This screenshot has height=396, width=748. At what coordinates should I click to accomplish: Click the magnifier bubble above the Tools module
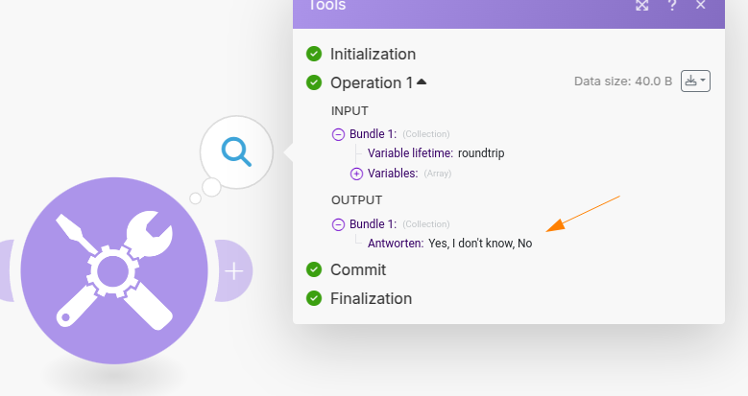click(236, 151)
